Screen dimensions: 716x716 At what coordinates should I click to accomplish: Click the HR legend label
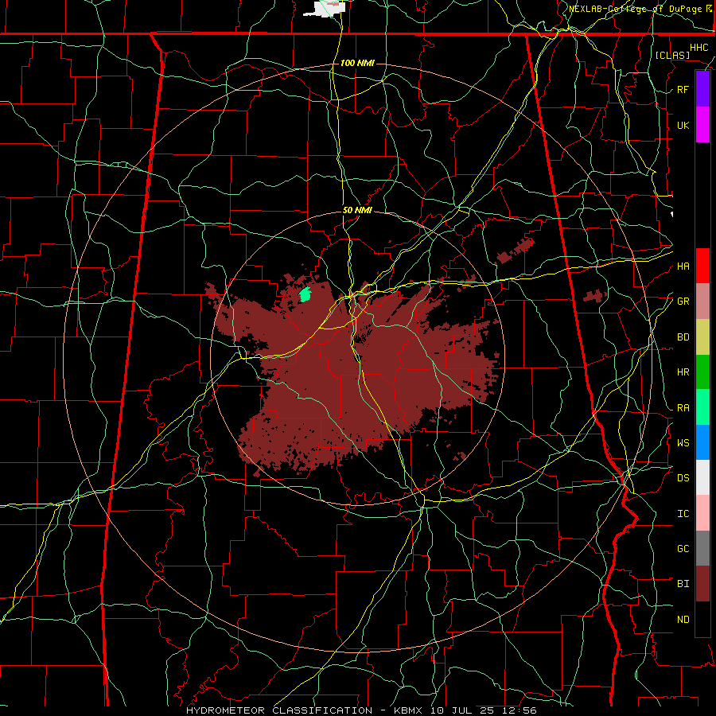[683, 372]
